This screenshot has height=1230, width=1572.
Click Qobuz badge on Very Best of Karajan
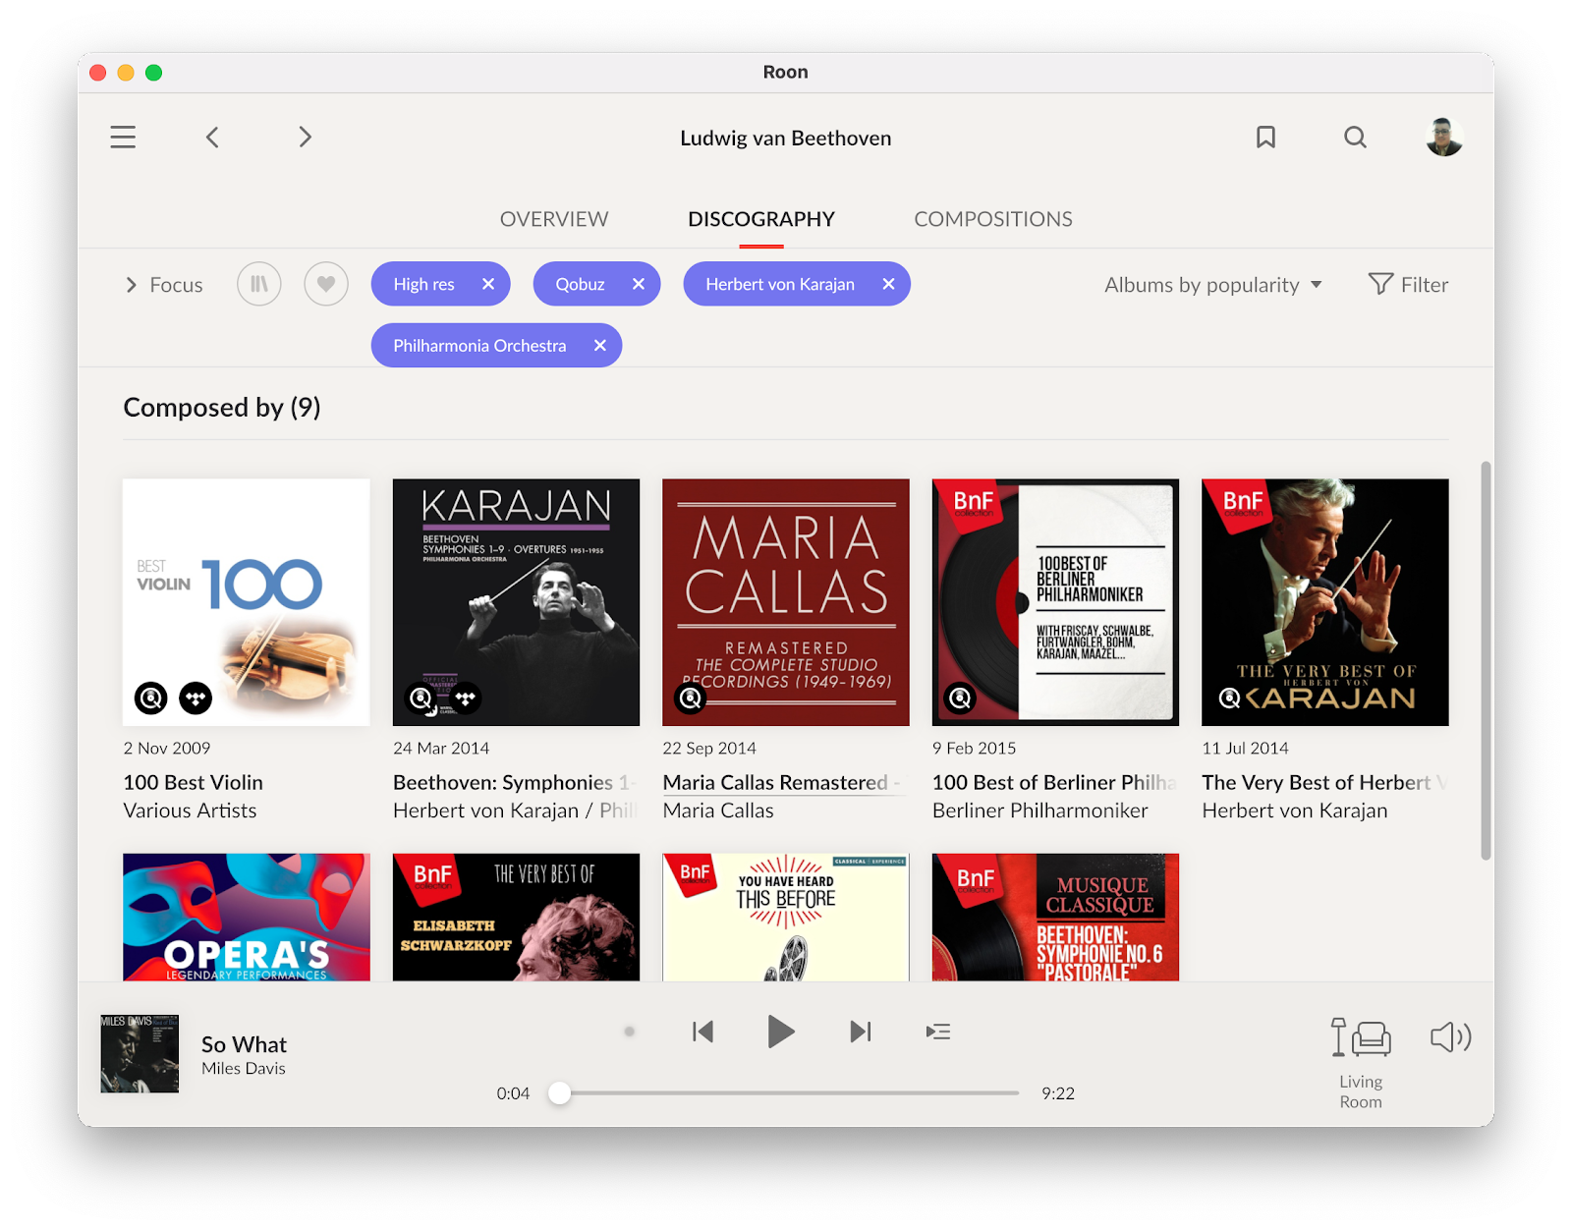pos(1229,699)
